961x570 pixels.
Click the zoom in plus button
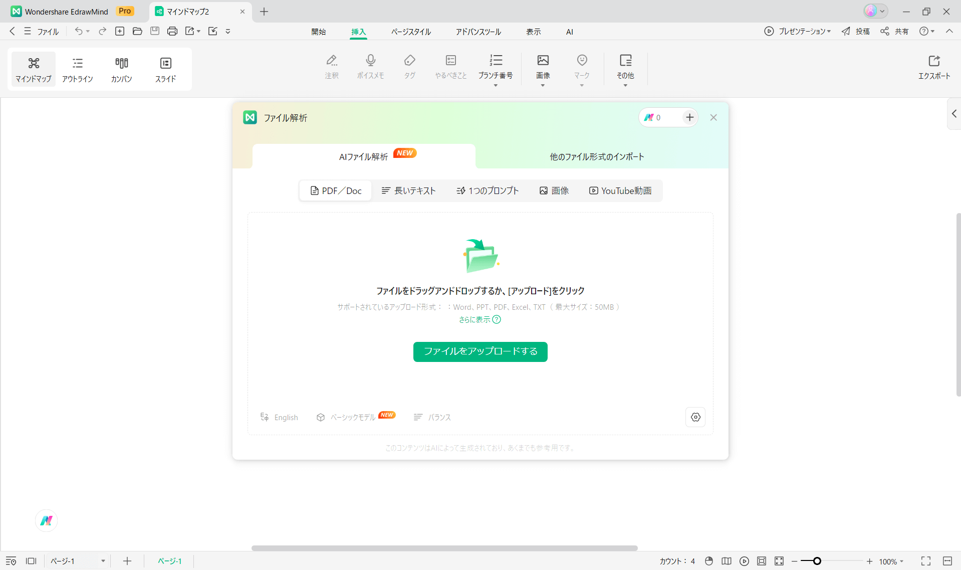[x=870, y=561]
